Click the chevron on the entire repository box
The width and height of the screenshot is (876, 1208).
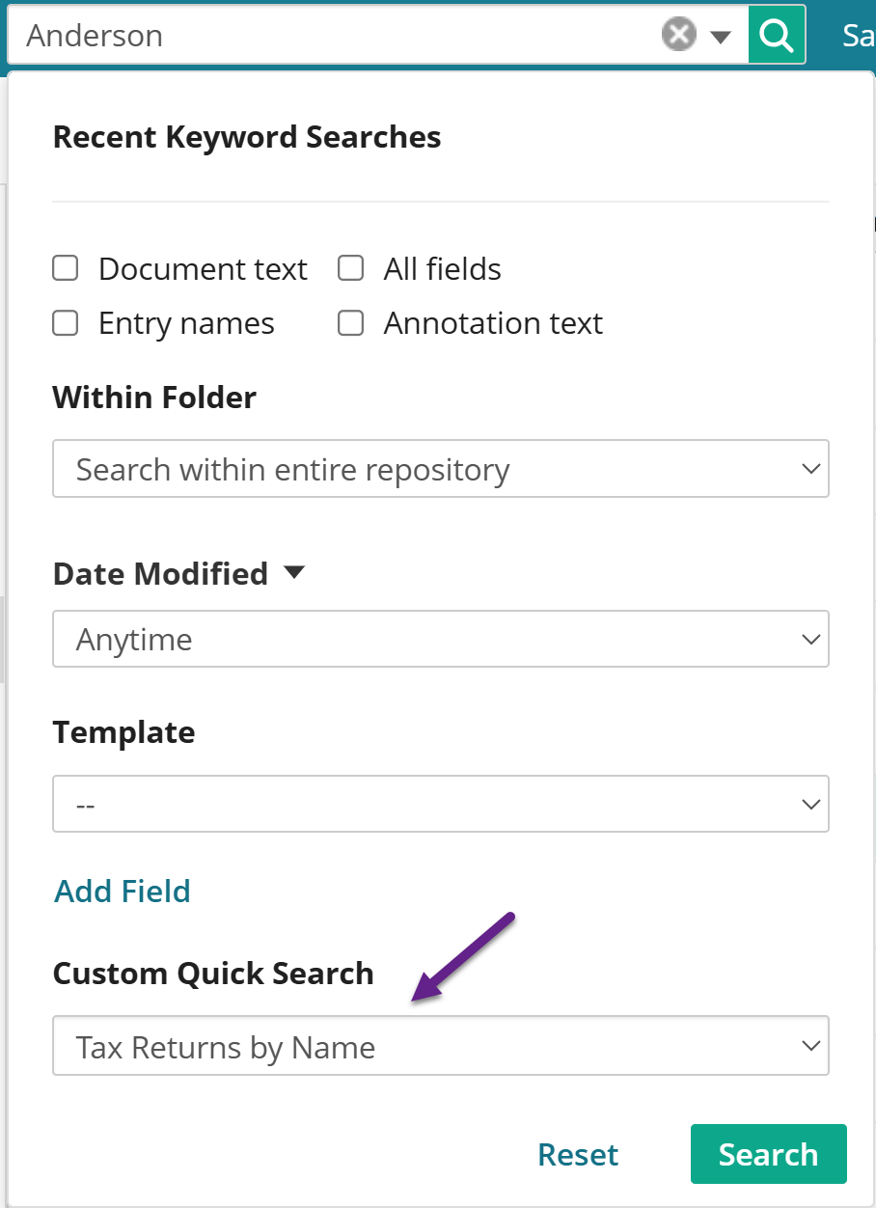810,469
